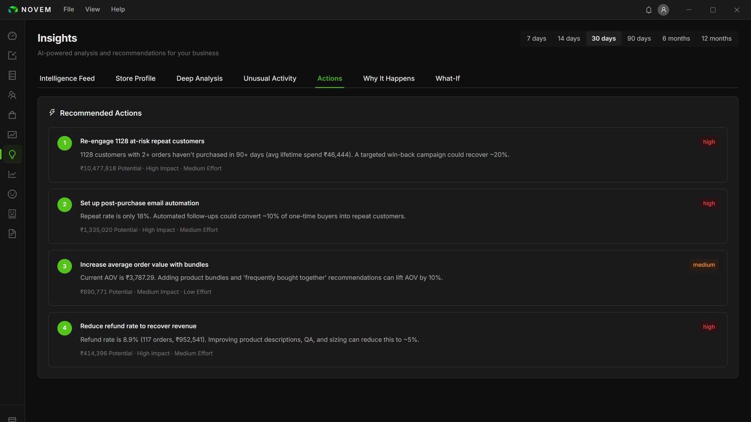Click the card icon at sidebar bottom
The width and height of the screenshot is (751, 422).
tap(12, 419)
